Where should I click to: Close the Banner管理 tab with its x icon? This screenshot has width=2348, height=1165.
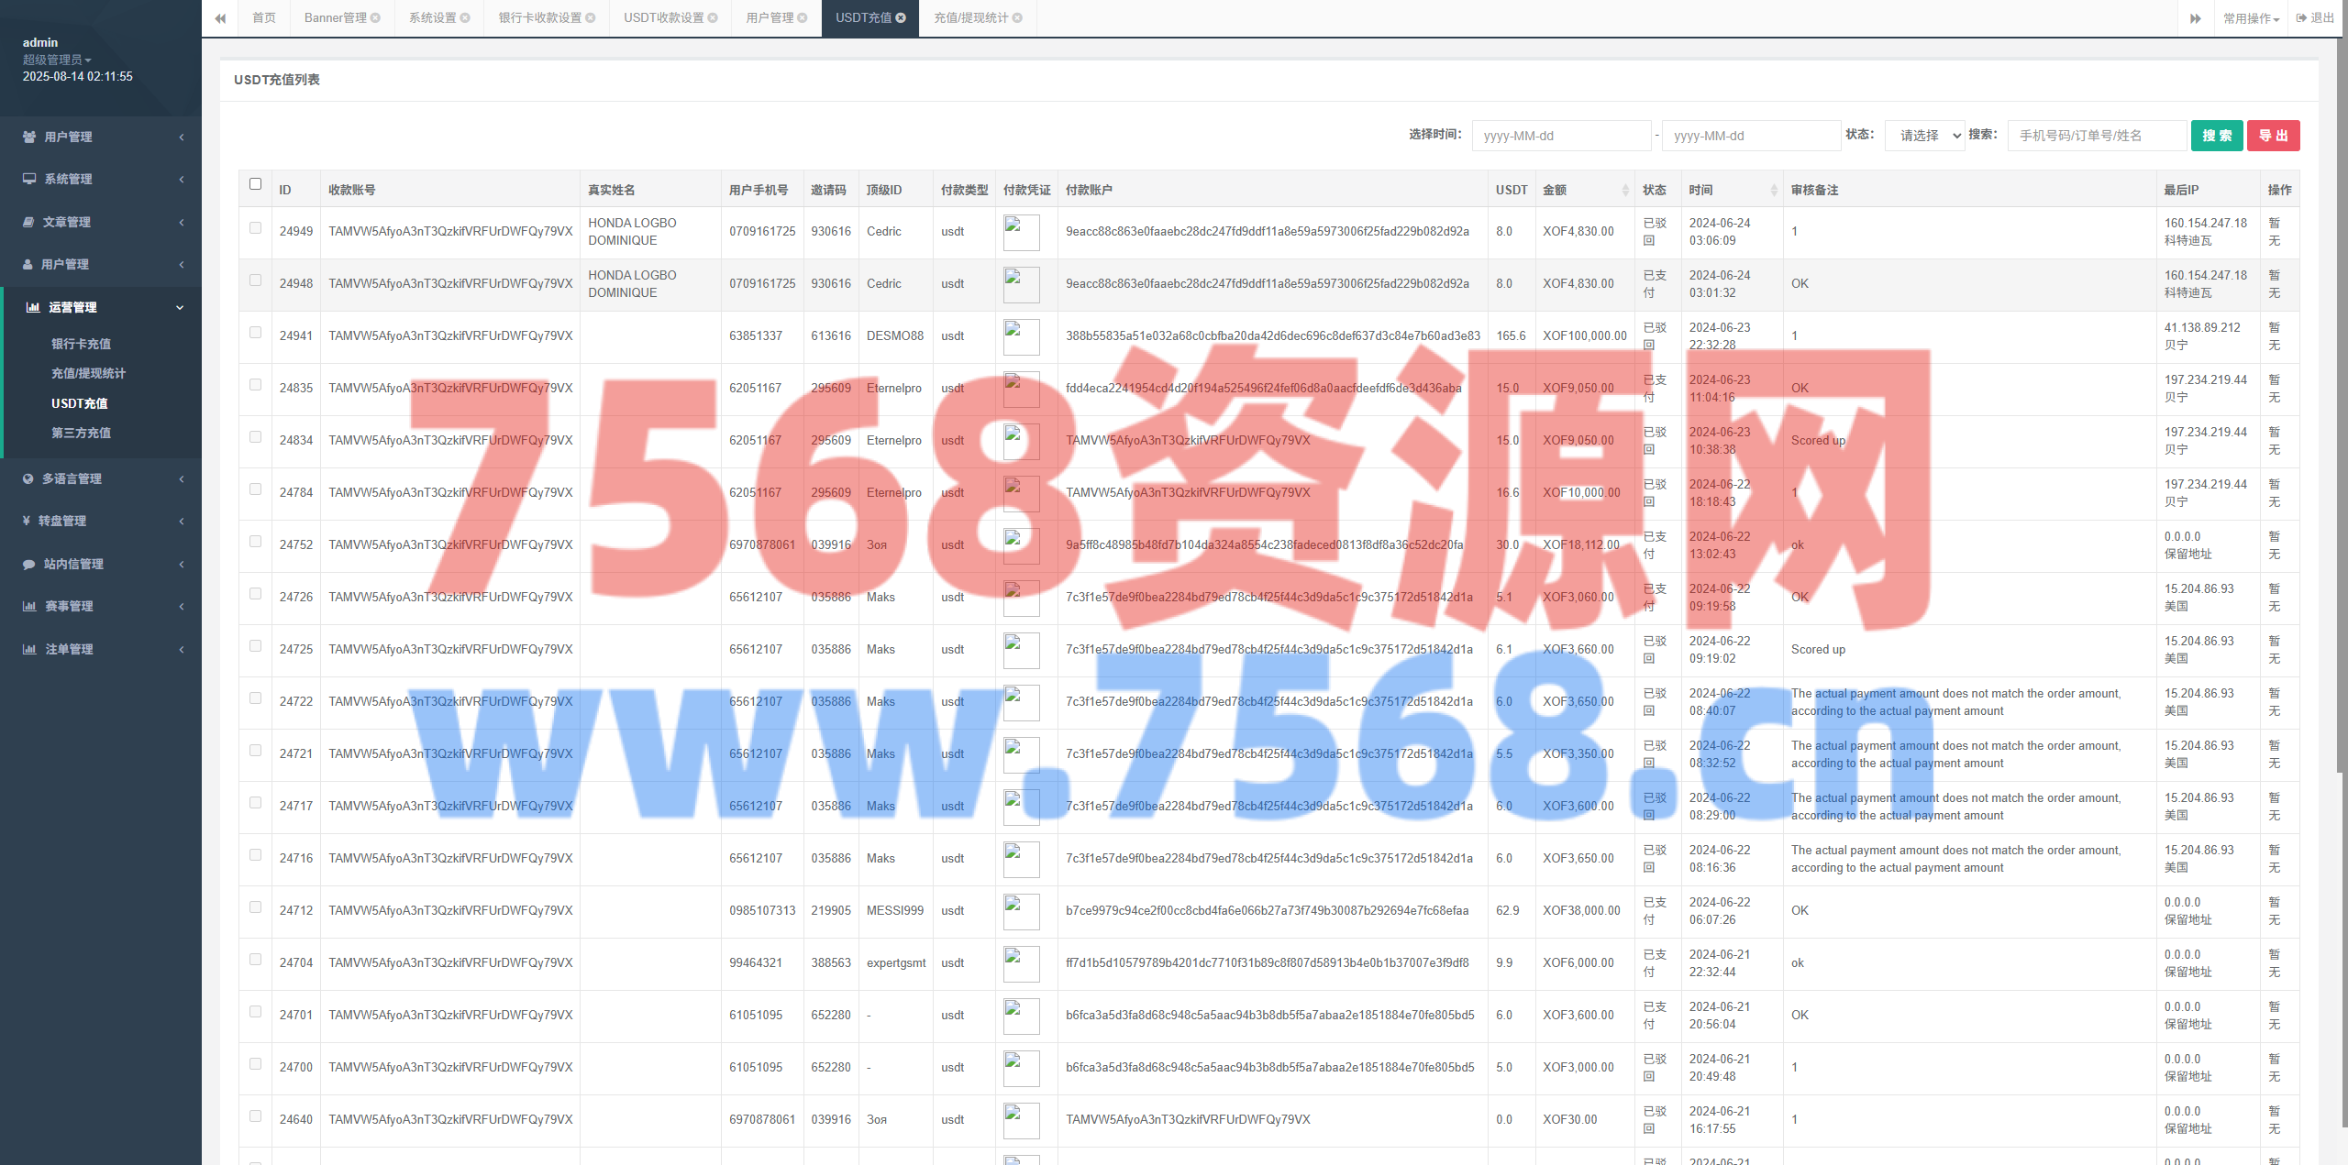pyautogui.click(x=375, y=17)
